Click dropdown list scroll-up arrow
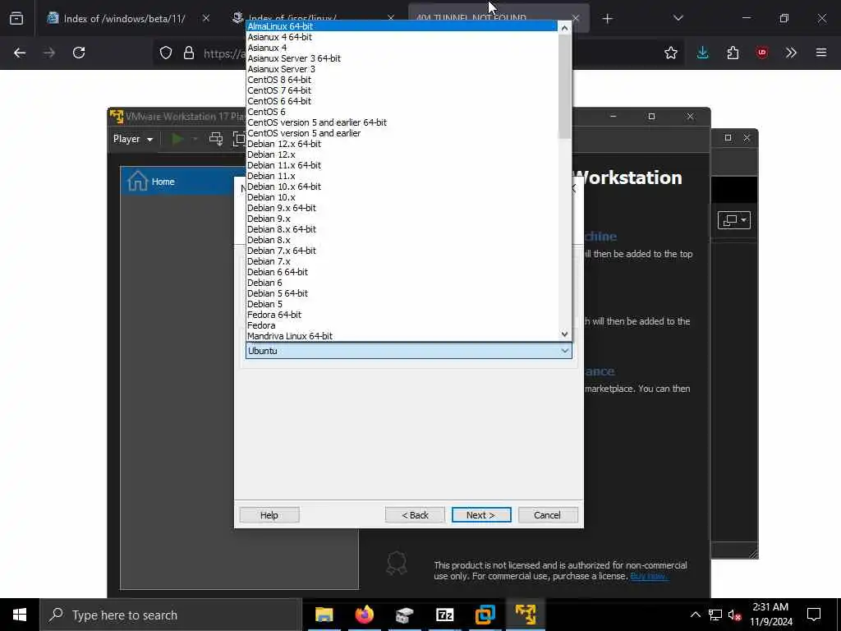Screen dimensions: 841x631 564,27
